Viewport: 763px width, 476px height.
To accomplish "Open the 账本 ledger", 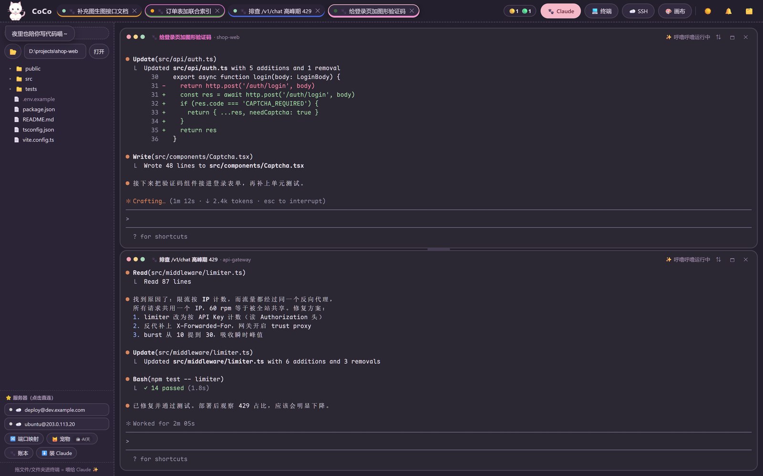I will tap(19, 453).
